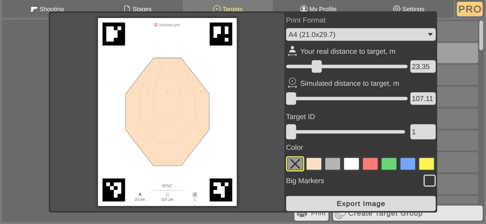Click the document icon on Stages tab
The image size is (486, 224).
pos(127,9)
